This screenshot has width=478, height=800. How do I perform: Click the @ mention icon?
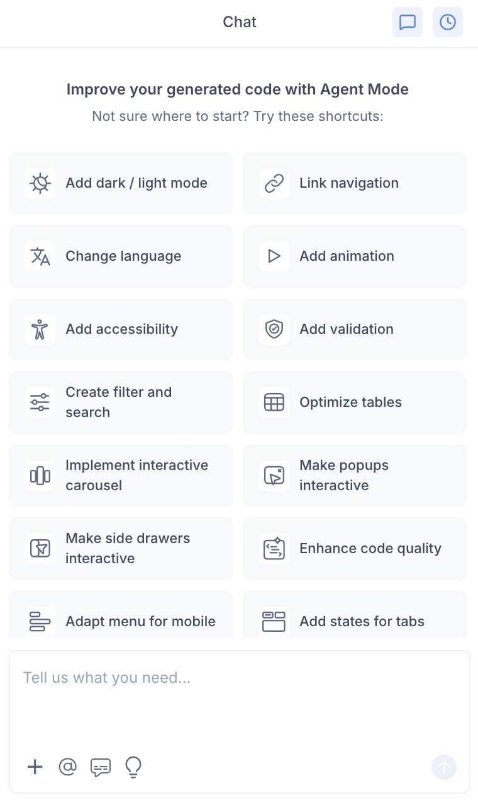point(67,767)
